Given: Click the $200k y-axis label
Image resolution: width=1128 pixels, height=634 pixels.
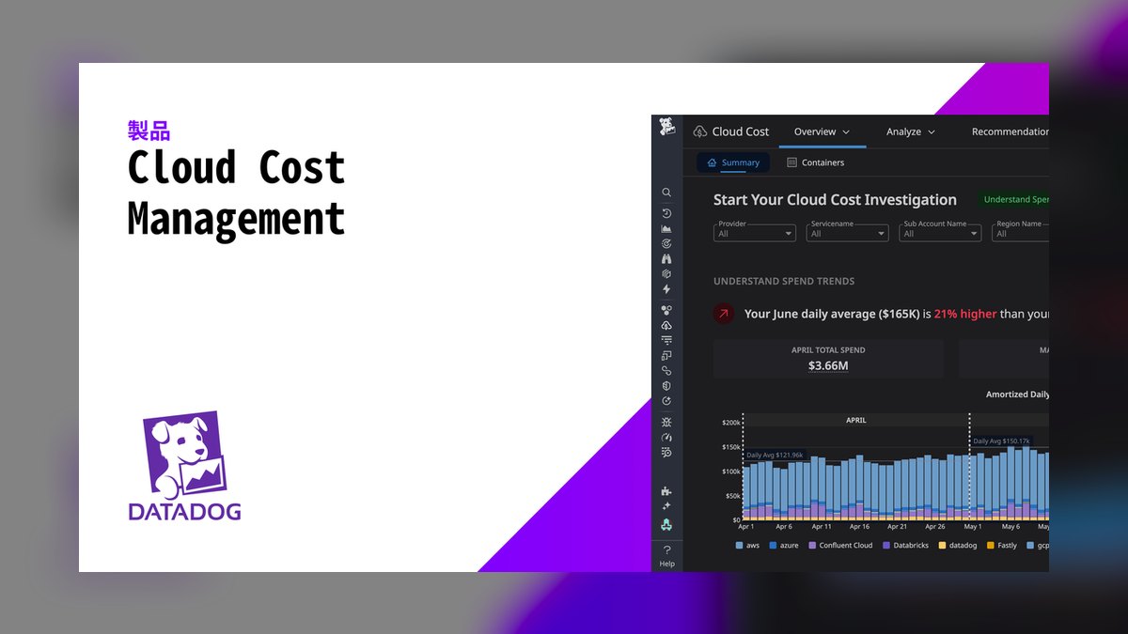Looking at the screenshot, I should point(730,423).
